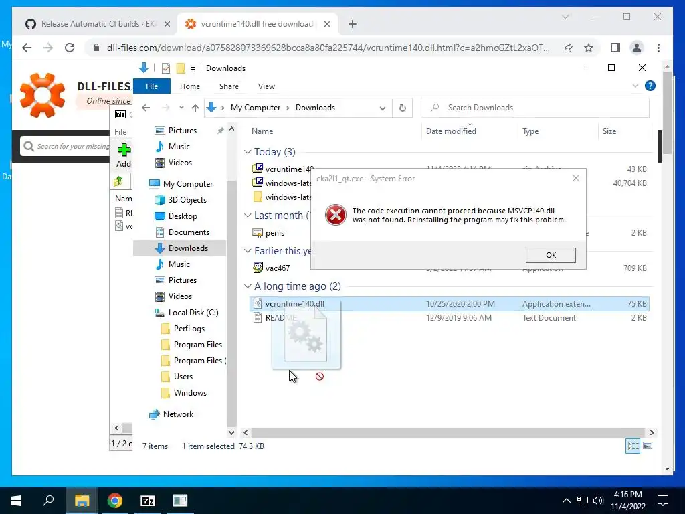Click the horizontal scrollbar in the file list
This screenshot has width=685, height=514.
click(448, 432)
